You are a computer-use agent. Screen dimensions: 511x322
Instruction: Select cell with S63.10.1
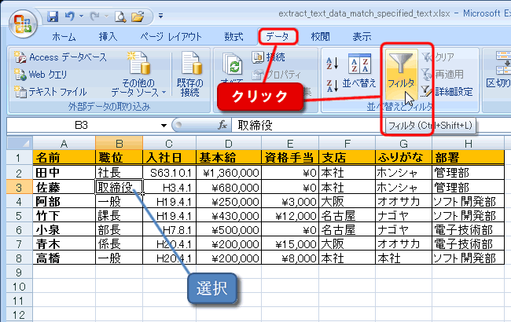[170, 173]
